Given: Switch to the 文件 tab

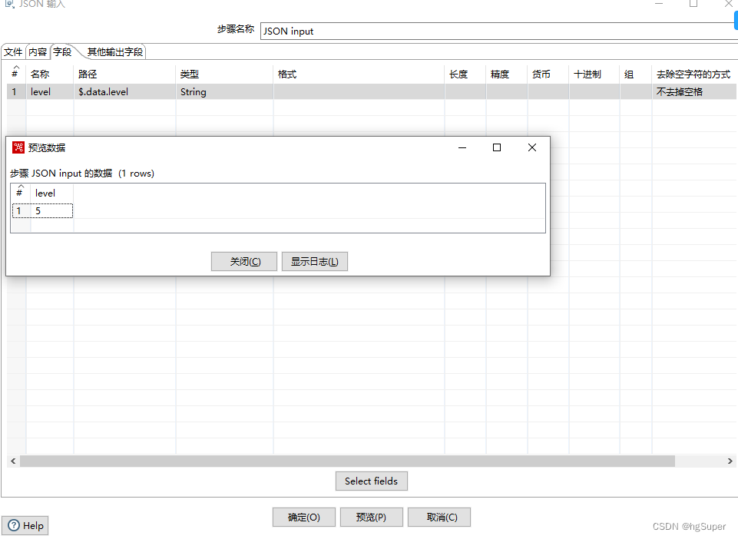Looking at the screenshot, I should (x=13, y=51).
